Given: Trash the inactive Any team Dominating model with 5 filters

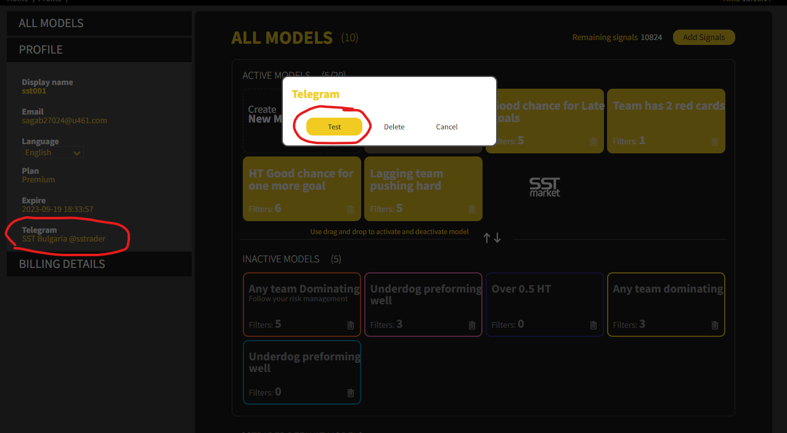Looking at the screenshot, I should click(351, 325).
